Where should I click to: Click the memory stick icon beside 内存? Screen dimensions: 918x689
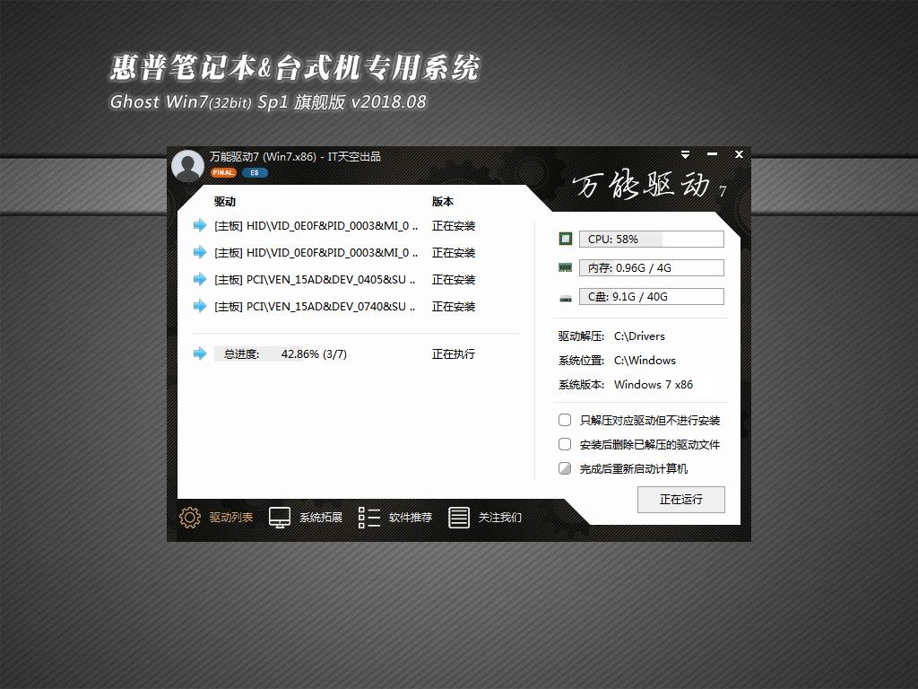[565, 267]
